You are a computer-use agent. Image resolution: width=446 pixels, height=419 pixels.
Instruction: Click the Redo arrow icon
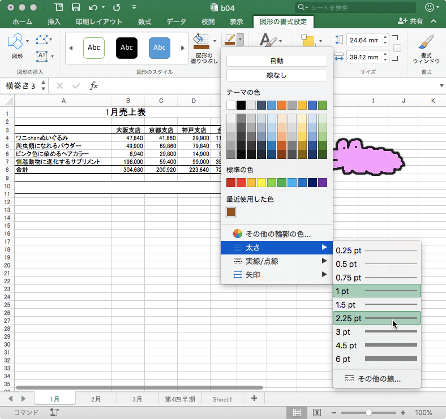(117, 8)
